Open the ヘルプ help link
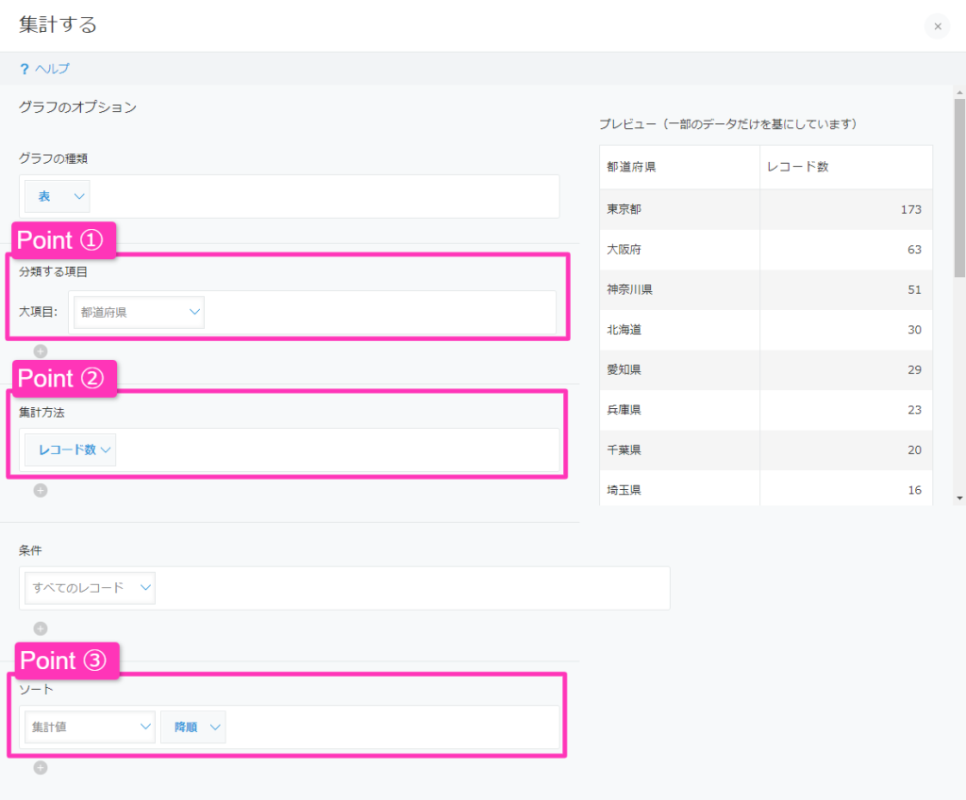This screenshot has width=966, height=800. pos(53,69)
